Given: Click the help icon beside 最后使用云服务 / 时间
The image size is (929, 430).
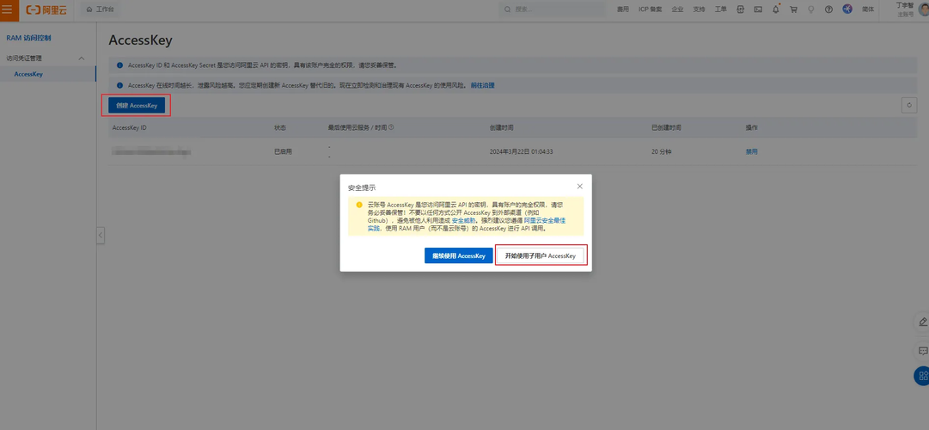Looking at the screenshot, I should click(x=392, y=127).
